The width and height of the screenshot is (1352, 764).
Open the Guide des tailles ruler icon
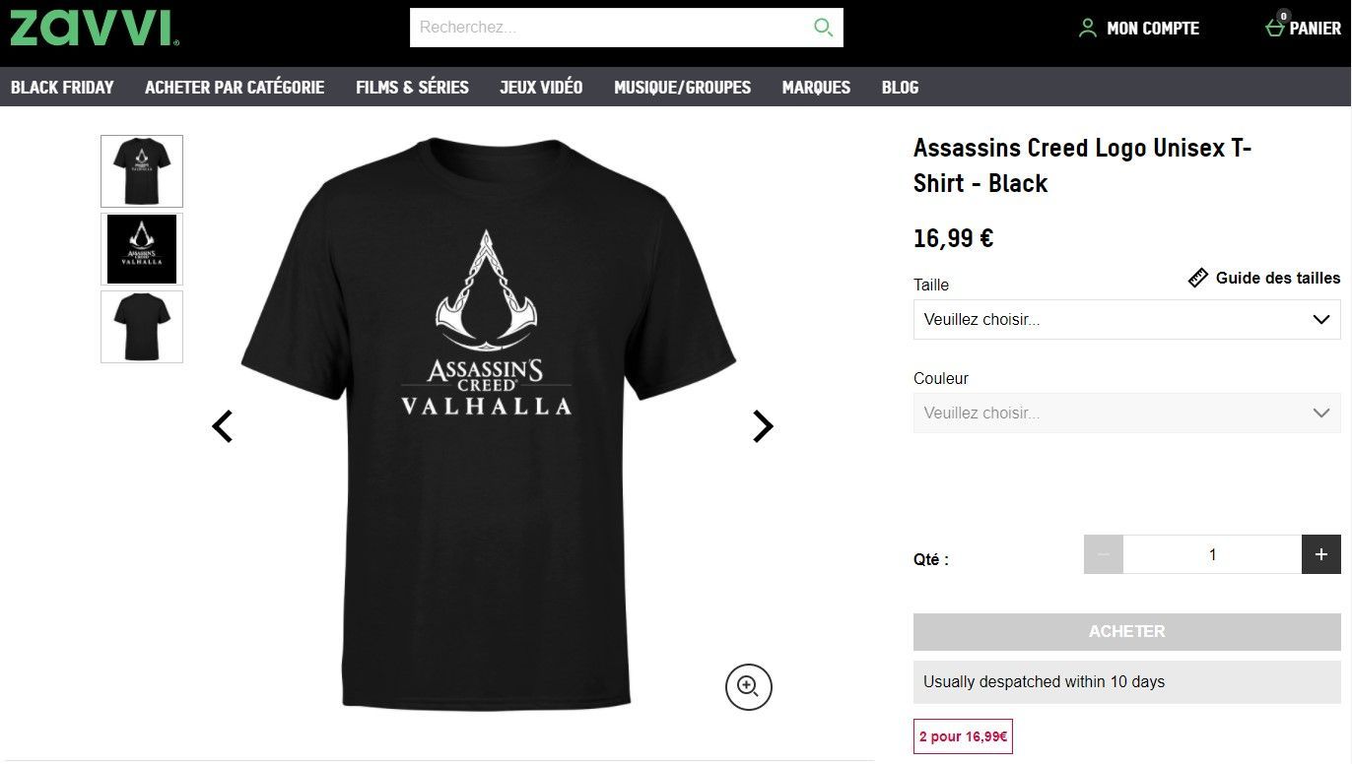point(1197,278)
